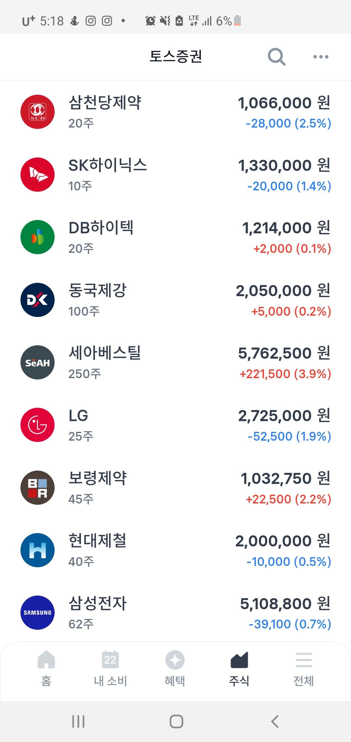The image size is (351, 742).
Task: Tap Android back navigation button
Action: [275, 721]
